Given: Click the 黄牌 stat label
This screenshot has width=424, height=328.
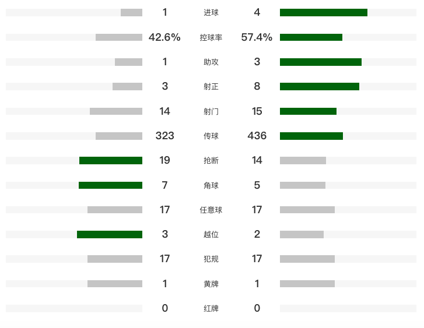Looking at the screenshot, I should [x=211, y=284].
